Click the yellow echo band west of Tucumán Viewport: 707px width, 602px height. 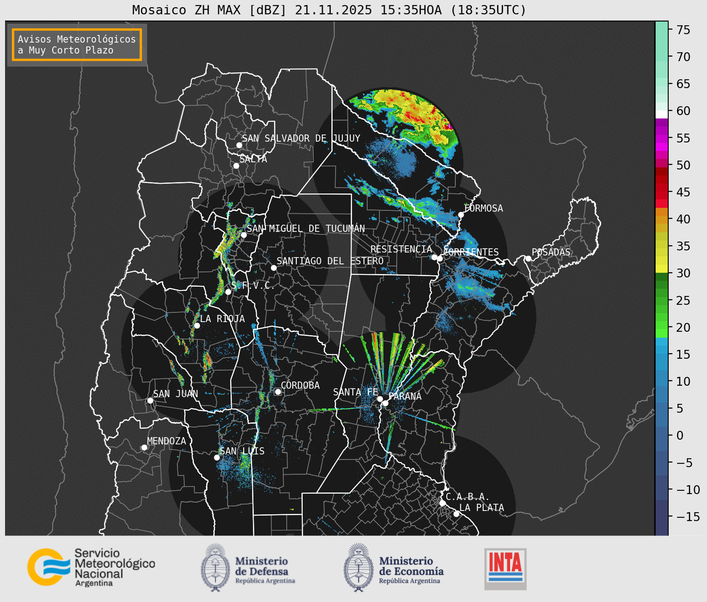(x=225, y=245)
